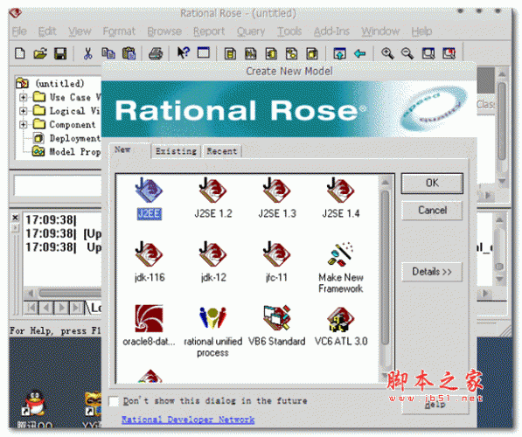522x437 pixels.
Task: Open the Report menu
Action: pos(209,31)
